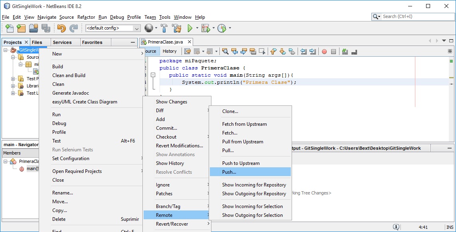
Task: Choose Fetch from Upstream menu item
Action: coord(250,124)
